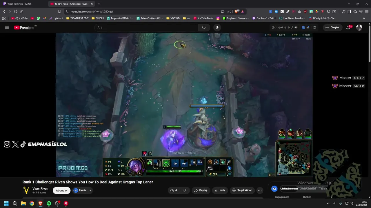Open the Brave Shields lion icon

(236, 12)
